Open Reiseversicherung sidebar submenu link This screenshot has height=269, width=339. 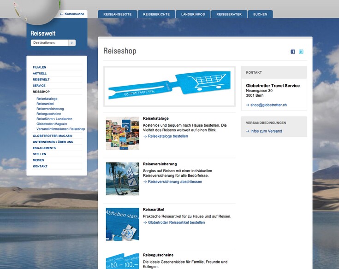(x=50, y=109)
